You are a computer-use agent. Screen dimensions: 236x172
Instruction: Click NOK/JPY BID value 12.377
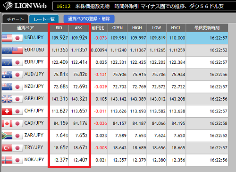[x=61, y=160]
